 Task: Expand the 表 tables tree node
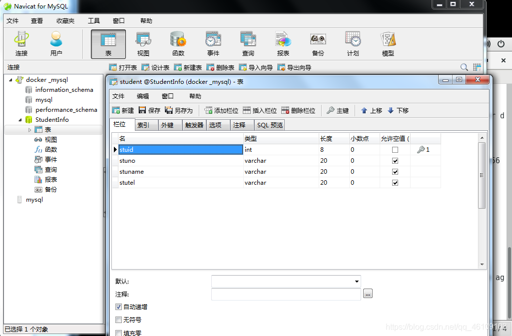tap(29, 130)
